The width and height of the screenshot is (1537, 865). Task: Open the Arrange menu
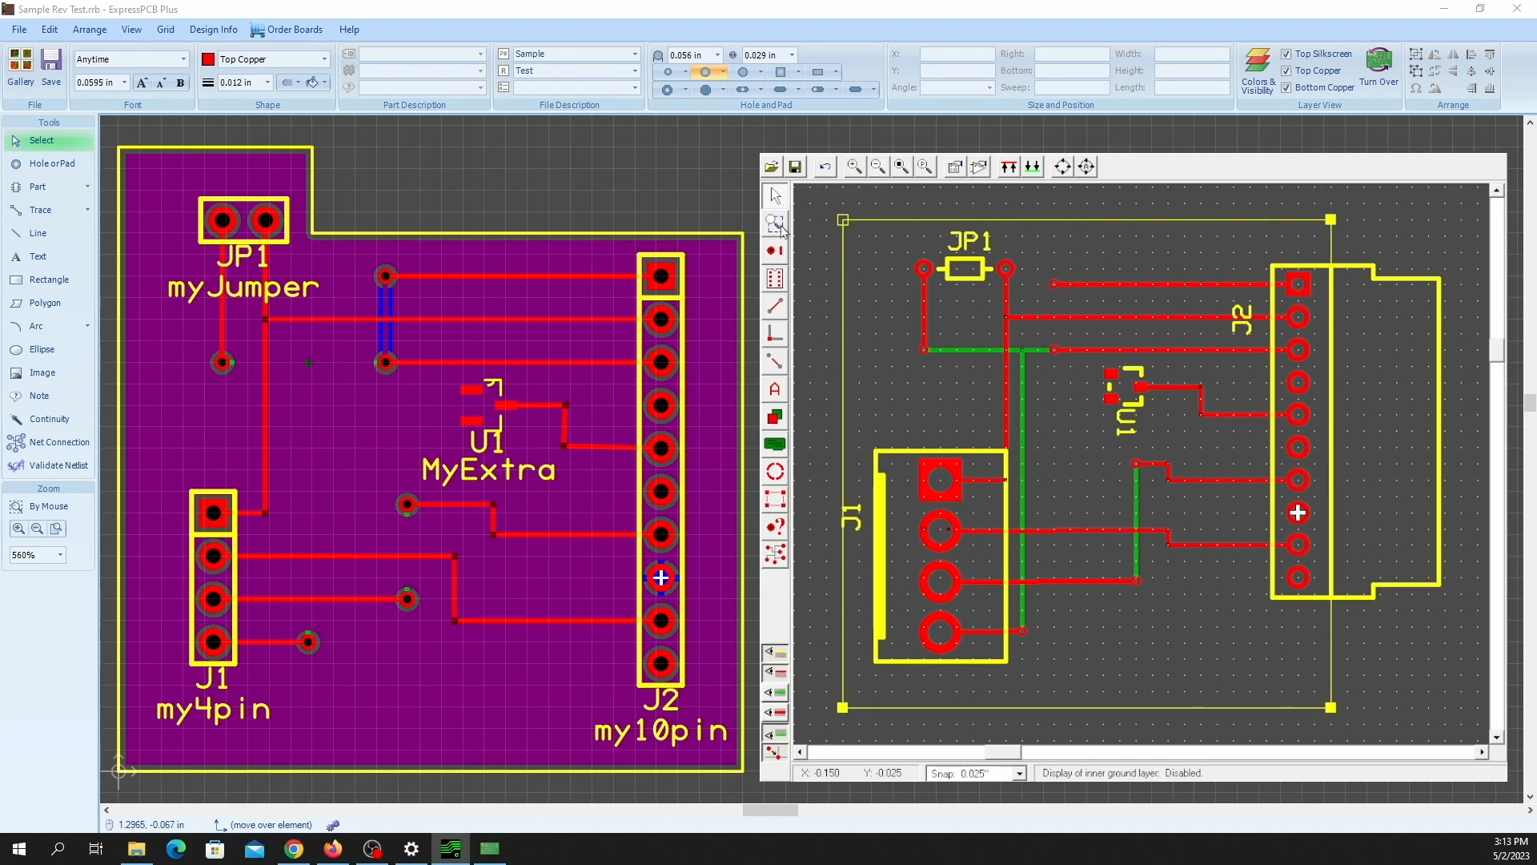[x=90, y=30]
